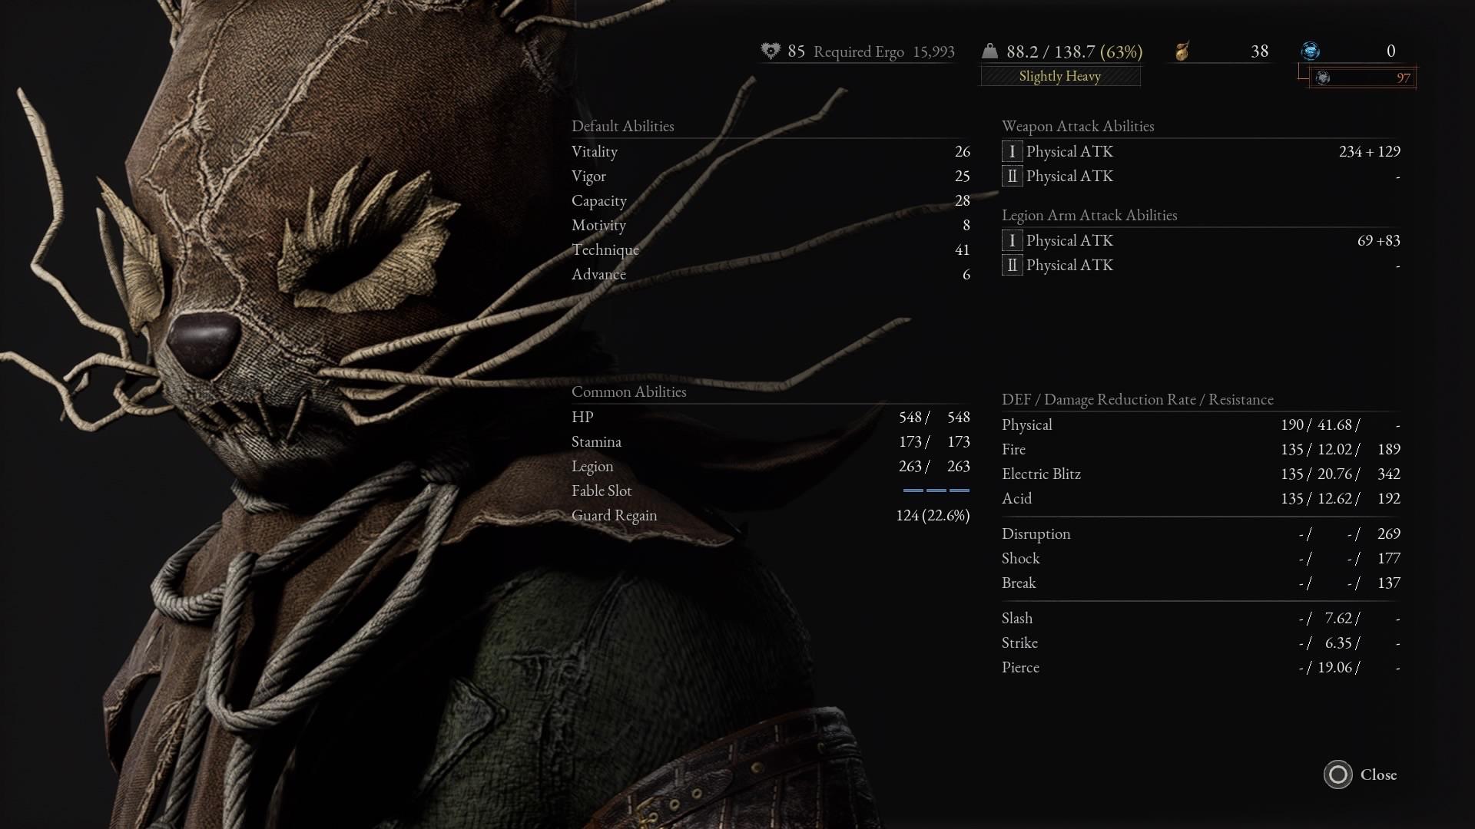Select the Advance stat row
The width and height of the screenshot is (1475, 829).
pyautogui.click(x=771, y=274)
